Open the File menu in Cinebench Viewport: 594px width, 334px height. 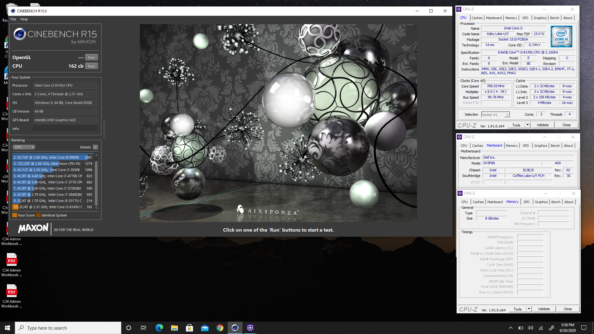click(13, 19)
